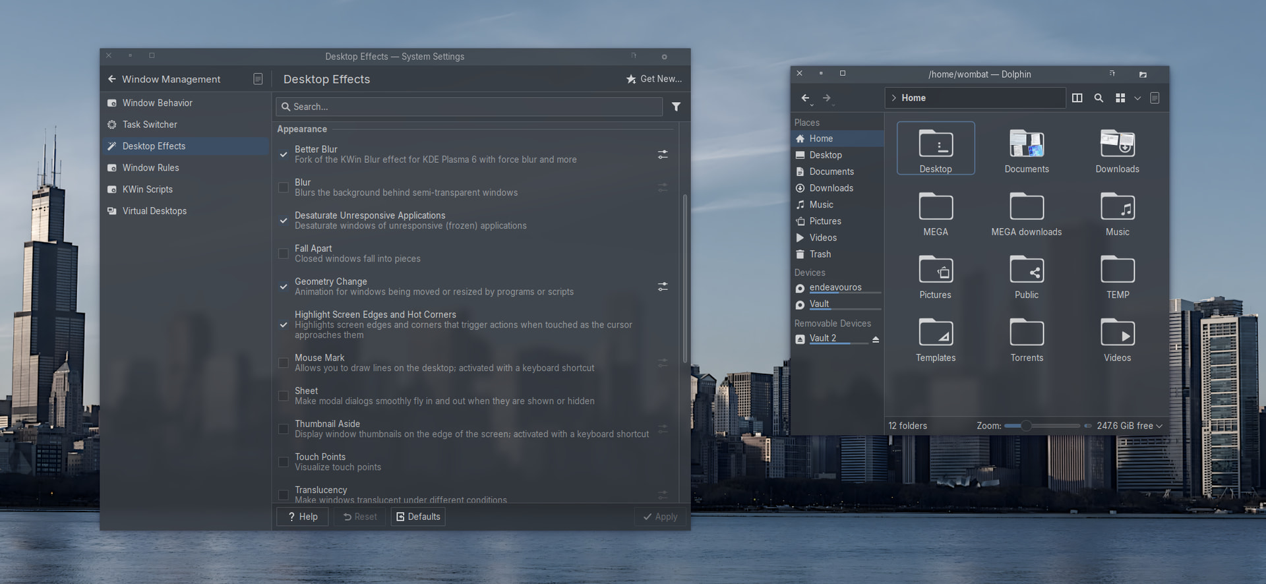Adjust the Dolphin zoom slider

pyautogui.click(x=1027, y=426)
